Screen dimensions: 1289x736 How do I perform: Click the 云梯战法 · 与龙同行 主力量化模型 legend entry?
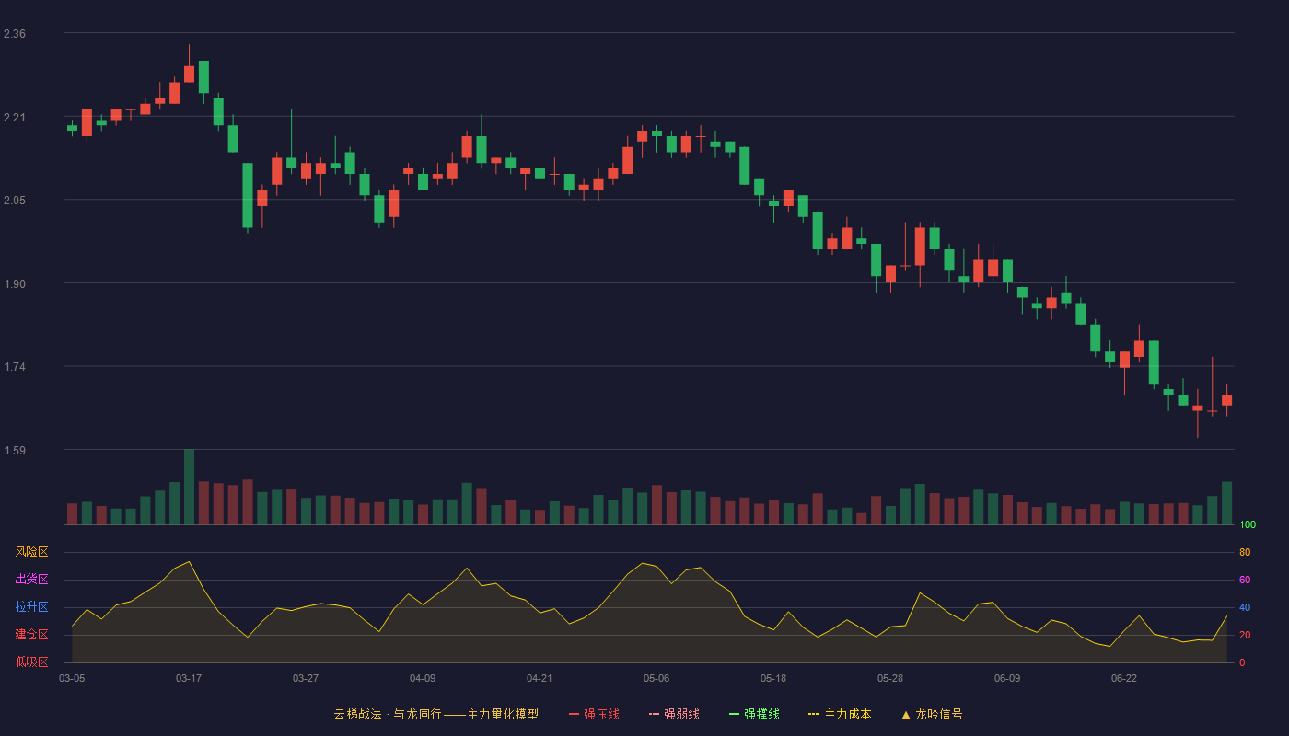point(436,714)
